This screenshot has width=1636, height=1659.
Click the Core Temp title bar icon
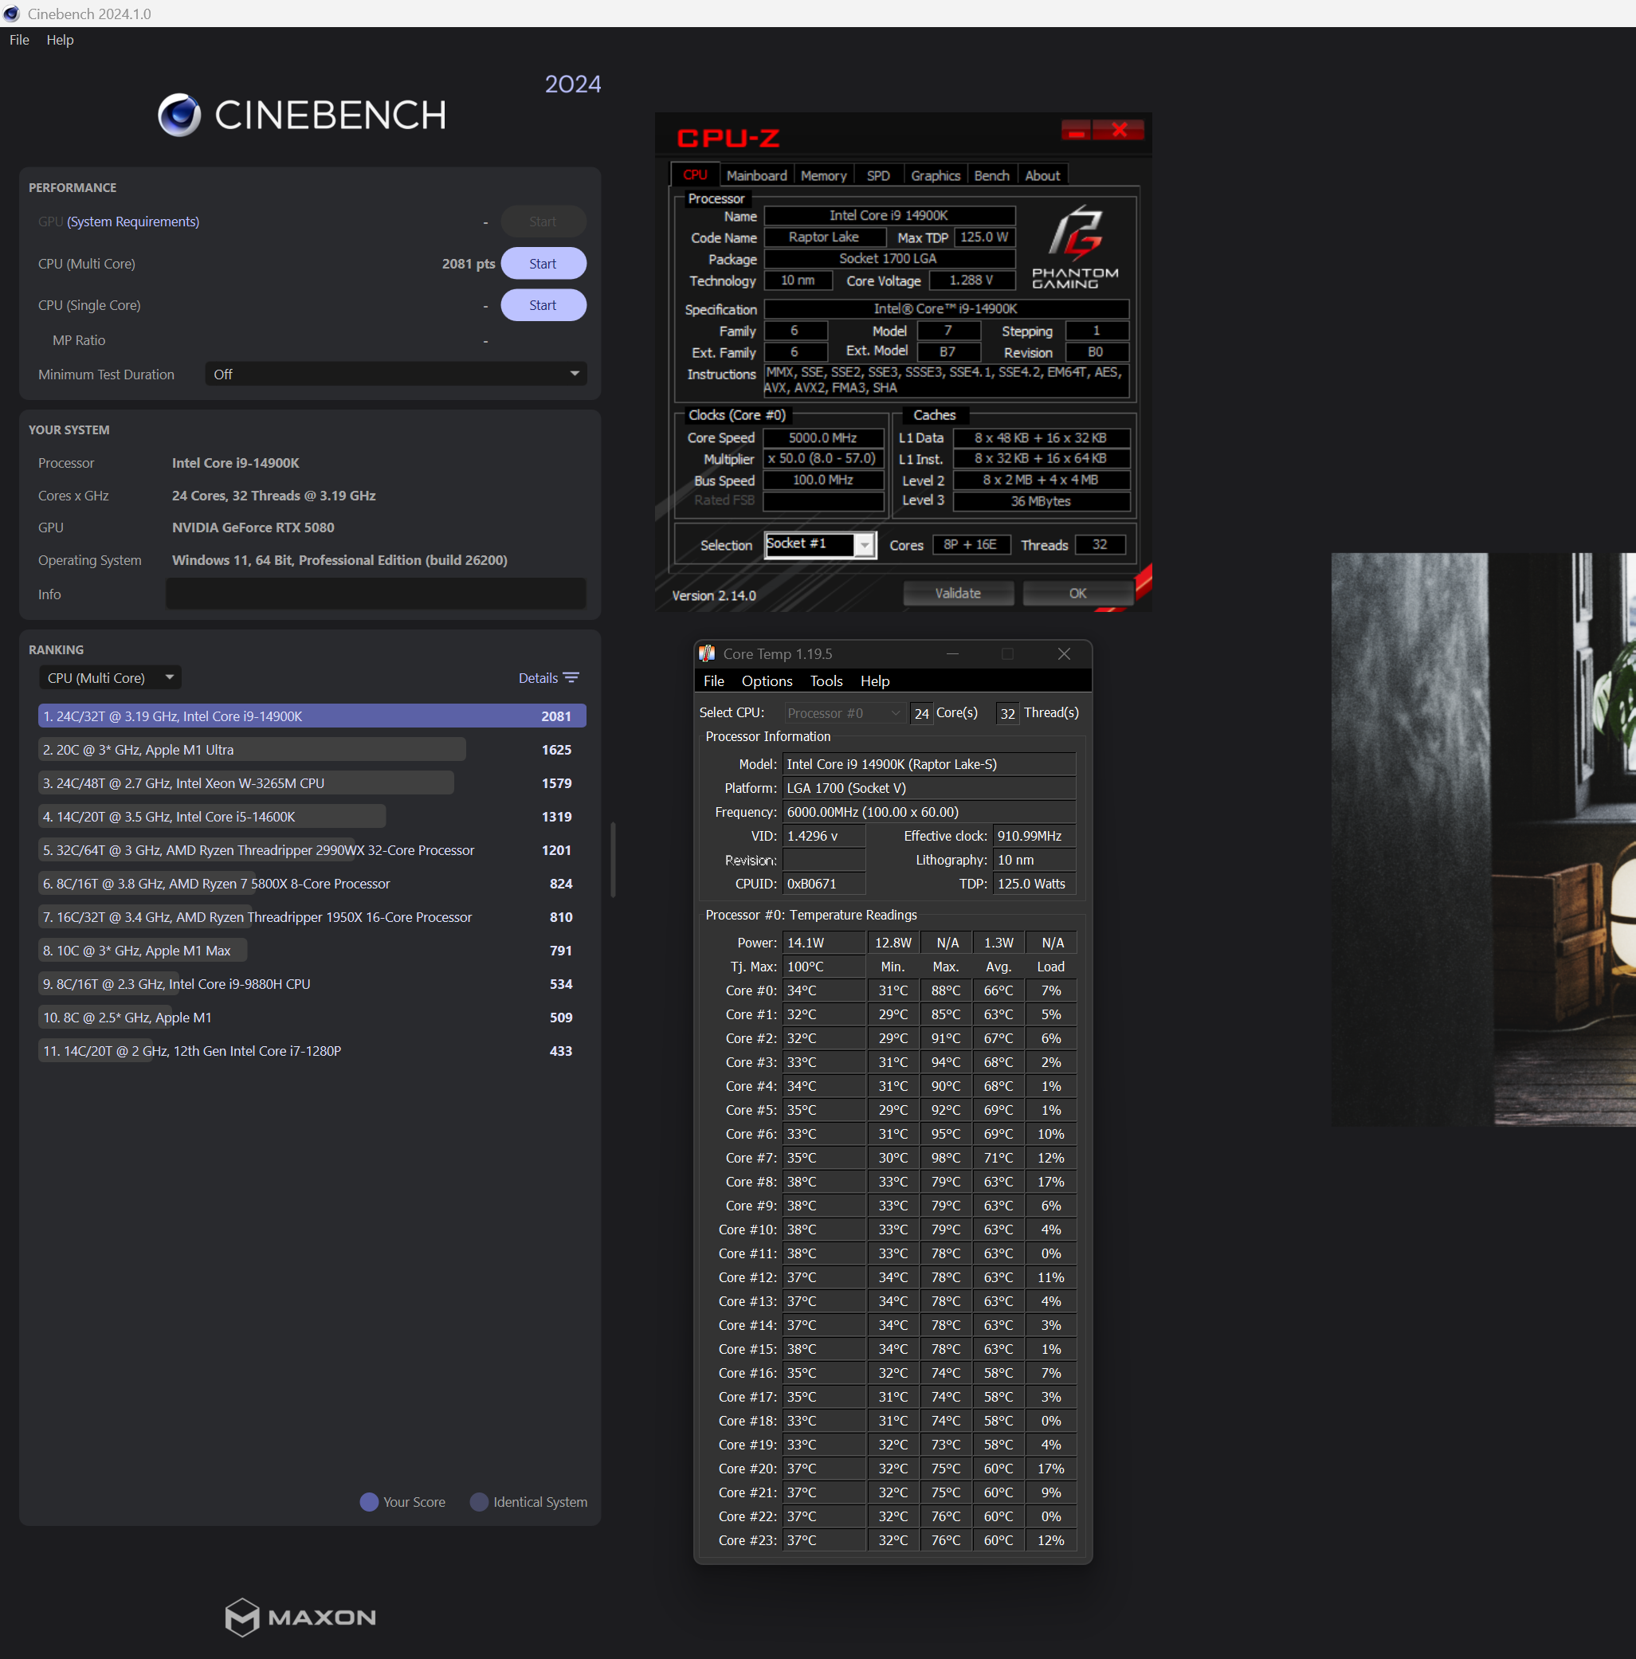[707, 653]
